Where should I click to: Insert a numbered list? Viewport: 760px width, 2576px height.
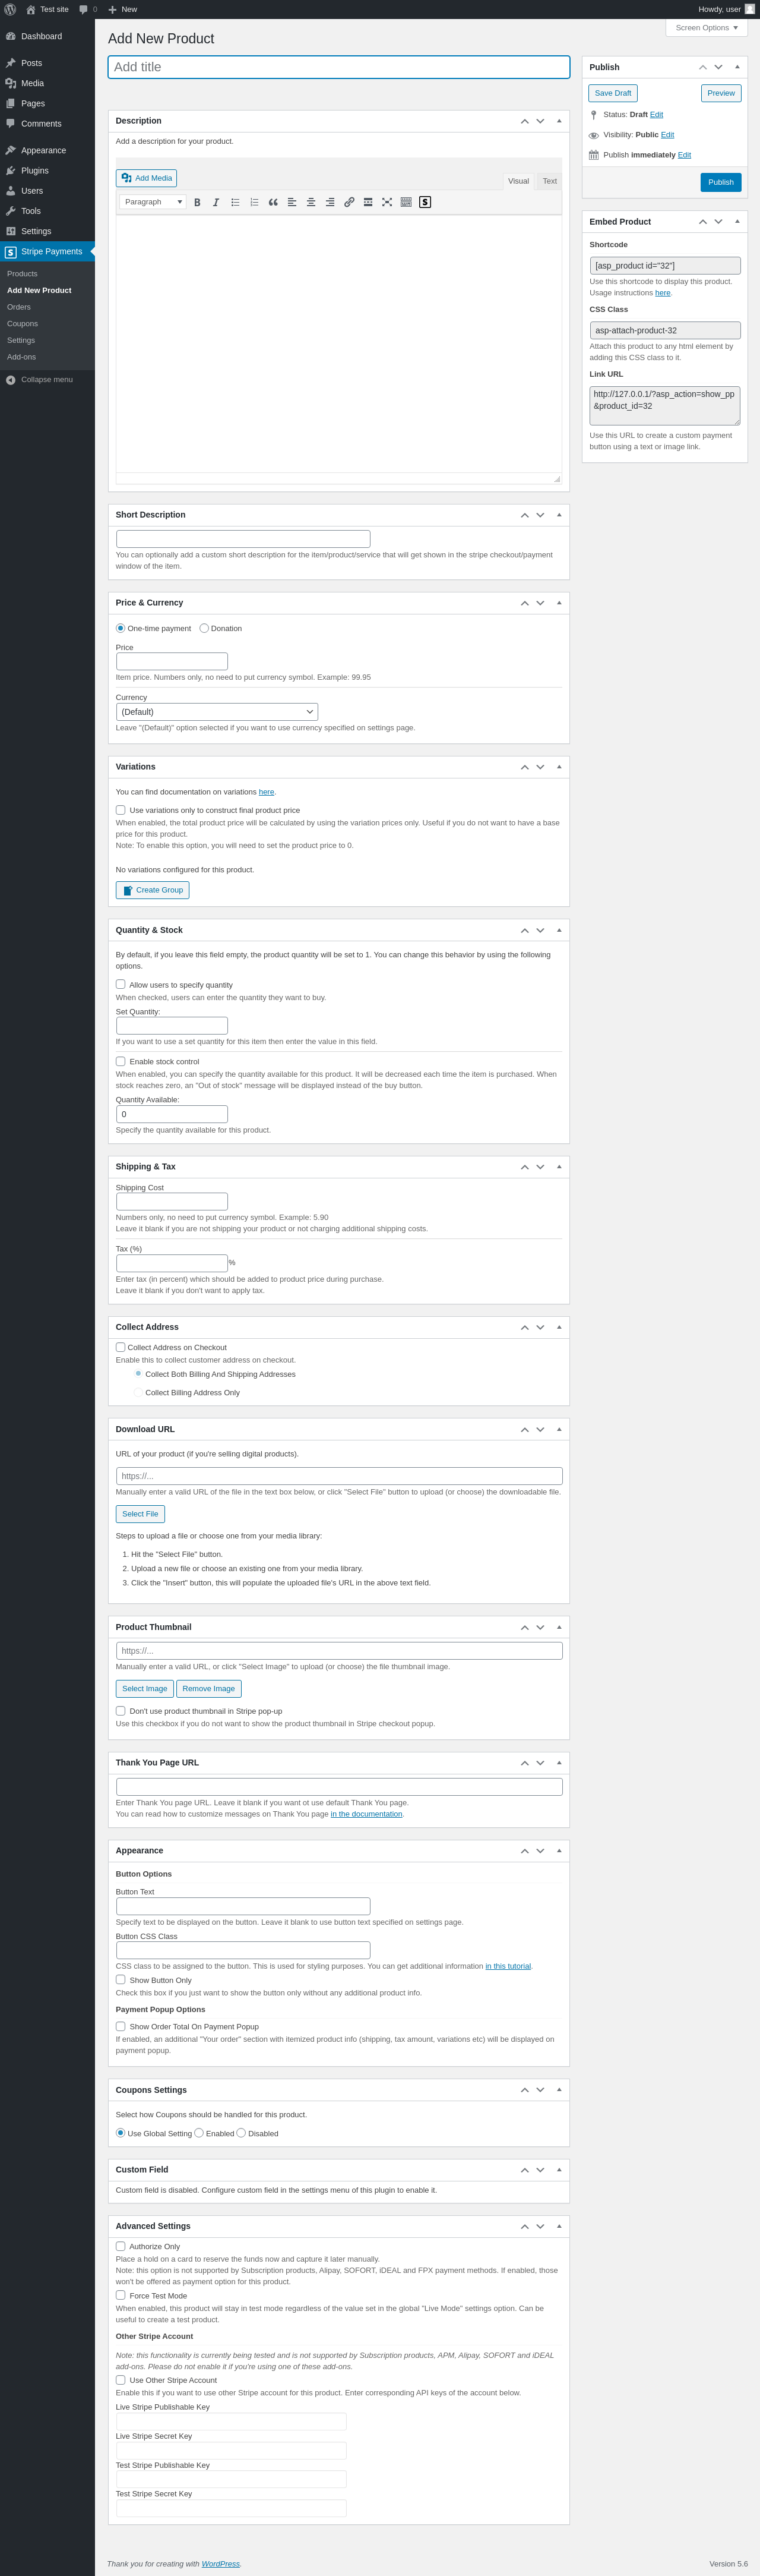pos(254,202)
